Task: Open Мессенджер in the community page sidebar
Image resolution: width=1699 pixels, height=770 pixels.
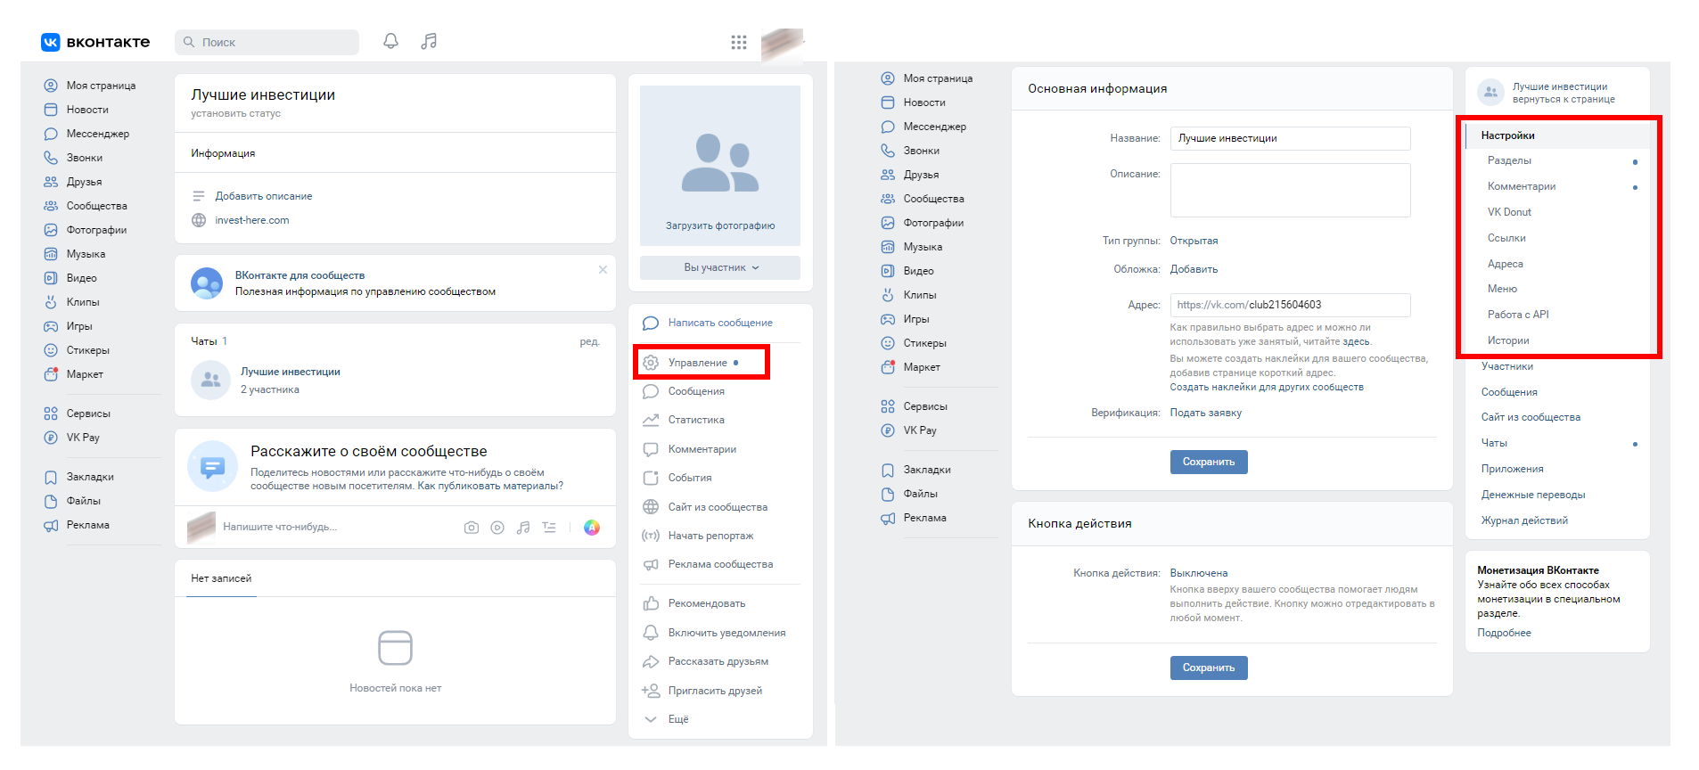Action: pyautogui.click(x=98, y=134)
